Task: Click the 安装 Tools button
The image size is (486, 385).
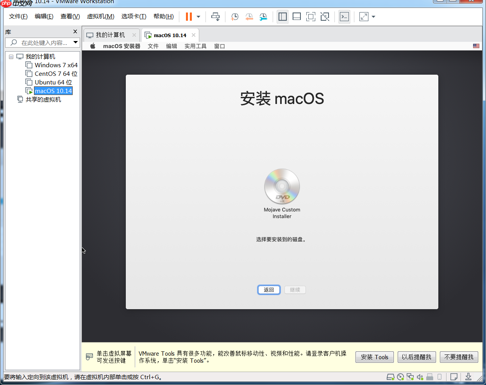Action: click(374, 357)
